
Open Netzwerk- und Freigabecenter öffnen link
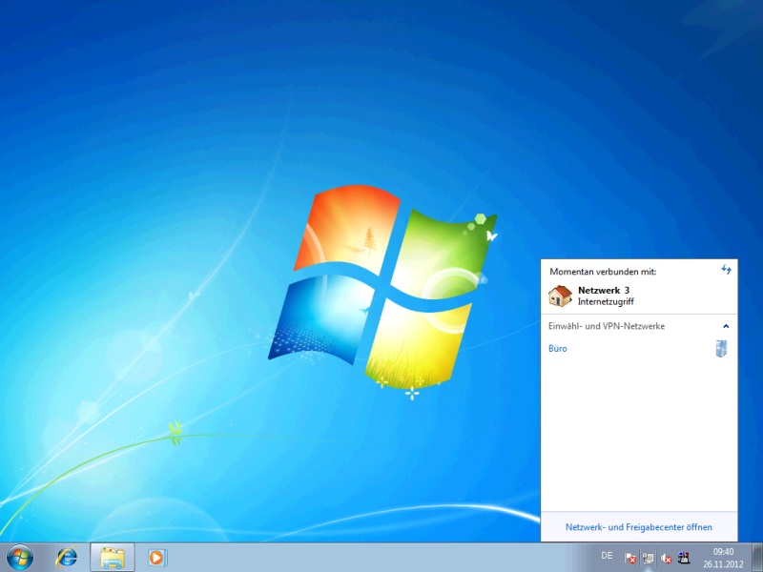638,527
